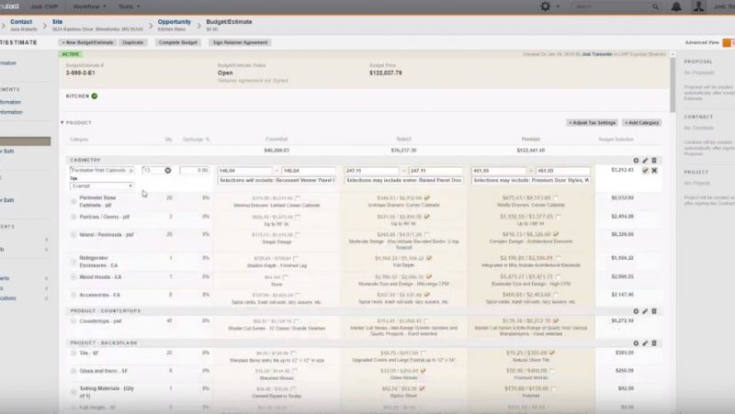Click the notifications bell icon
Image resolution: width=735 pixels, height=414 pixels.
pyautogui.click(x=676, y=6)
